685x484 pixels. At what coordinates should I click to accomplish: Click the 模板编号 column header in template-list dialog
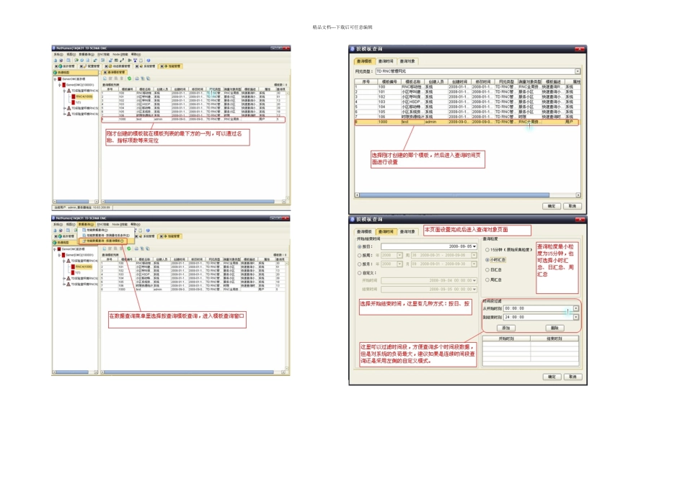point(389,81)
